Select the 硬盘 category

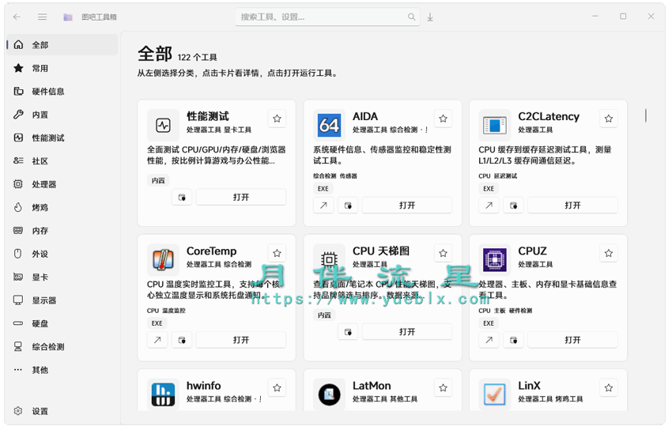[62, 323]
